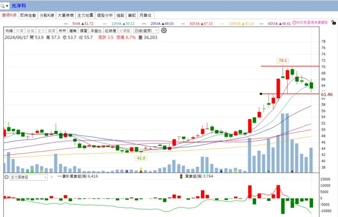The image size is (338, 217).
Task: Toggle the 趨勢 overlay button
Action: tap(73, 31)
